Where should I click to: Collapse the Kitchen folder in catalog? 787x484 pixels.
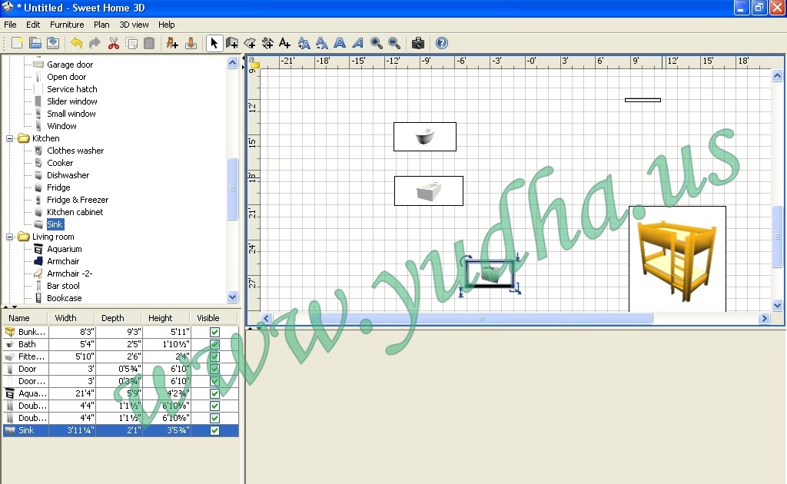pyautogui.click(x=9, y=138)
